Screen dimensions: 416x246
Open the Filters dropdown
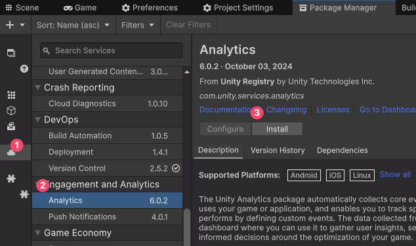[x=138, y=25]
